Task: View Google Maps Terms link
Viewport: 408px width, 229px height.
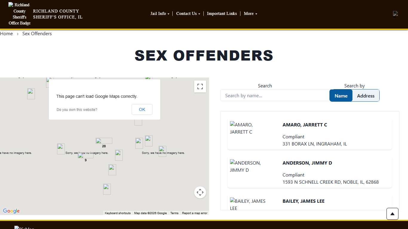Action: [174, 213]
